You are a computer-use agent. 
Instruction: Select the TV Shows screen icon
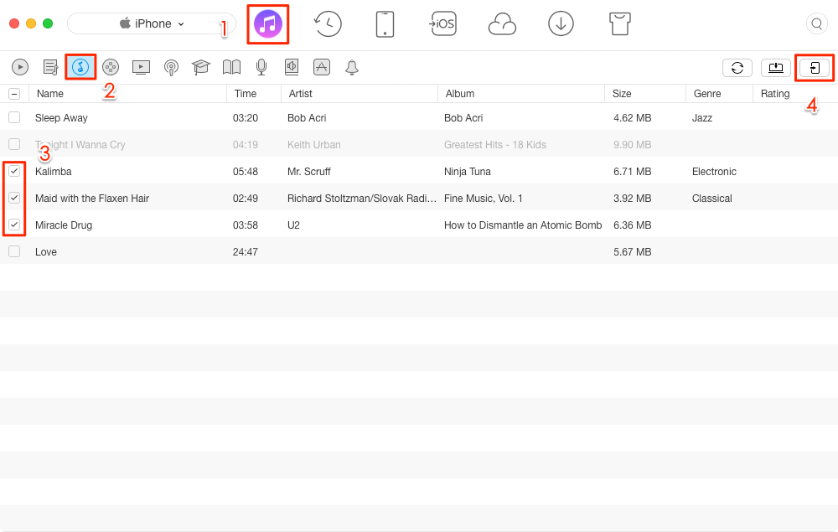[x=141, y=67]
